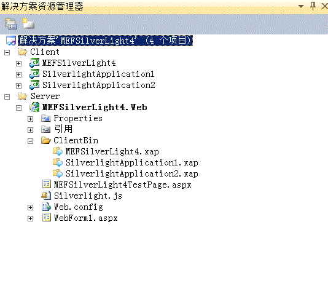Select SilverlightApplication2 project label
The image size is (328, 294).
pyautogui.click(x=99, y=85)
